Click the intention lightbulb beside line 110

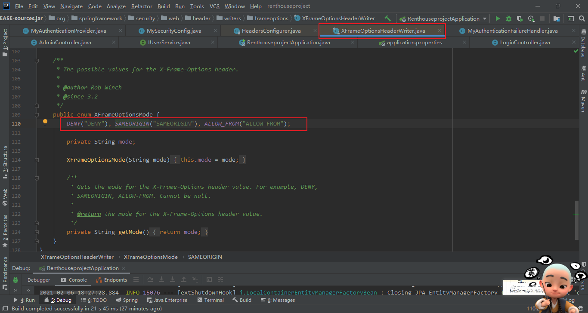click(x=45, y=123)
